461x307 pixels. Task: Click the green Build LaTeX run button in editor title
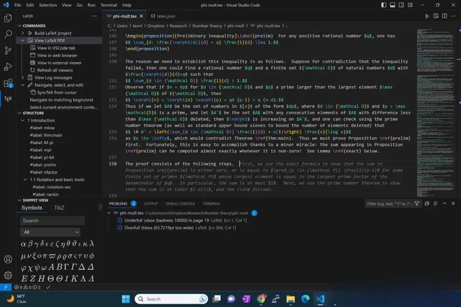pyautogui.click(x=427, y=16)
